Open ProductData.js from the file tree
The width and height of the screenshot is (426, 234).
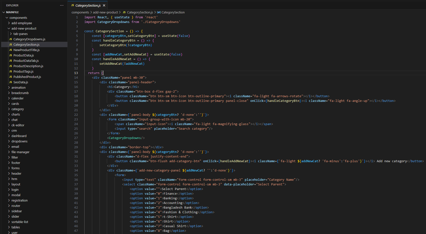(x=23, y=55)
